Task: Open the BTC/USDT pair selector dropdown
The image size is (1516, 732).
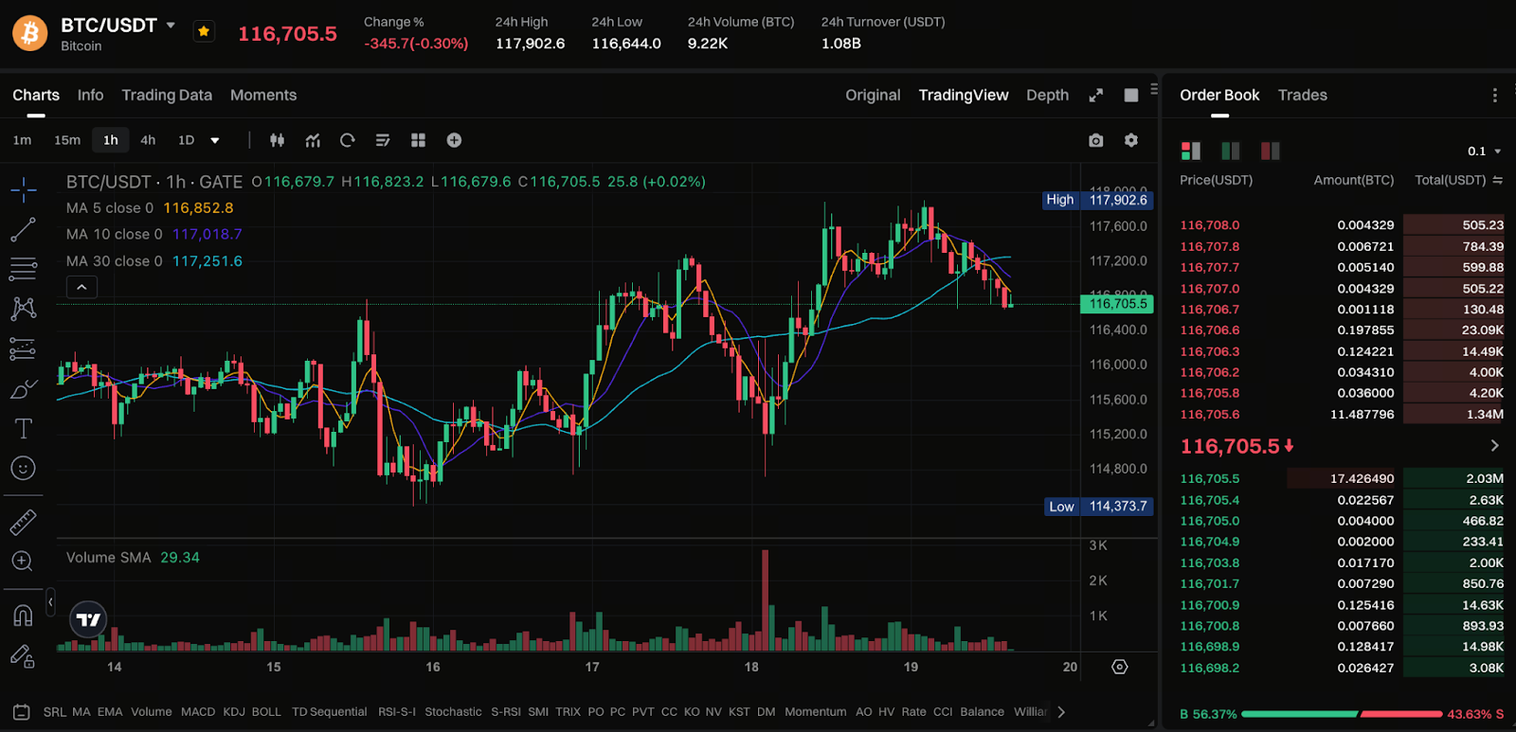Action: [171, 25]
